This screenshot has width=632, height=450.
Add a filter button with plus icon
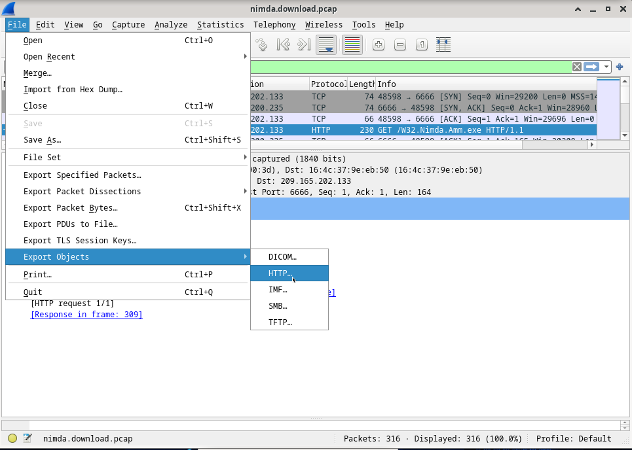pyautogui.click(x=620, y=67)
